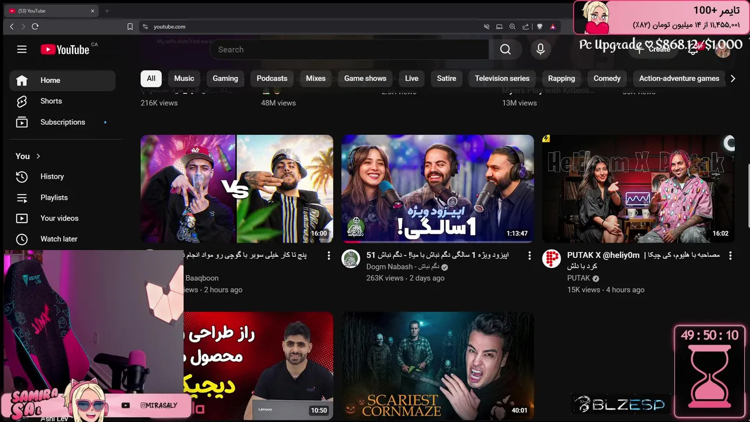Viewport: 750px width, 422px height.
Task: Play the Heliyom X Putak thumbnail 16:02
Action: click(638, 189)
